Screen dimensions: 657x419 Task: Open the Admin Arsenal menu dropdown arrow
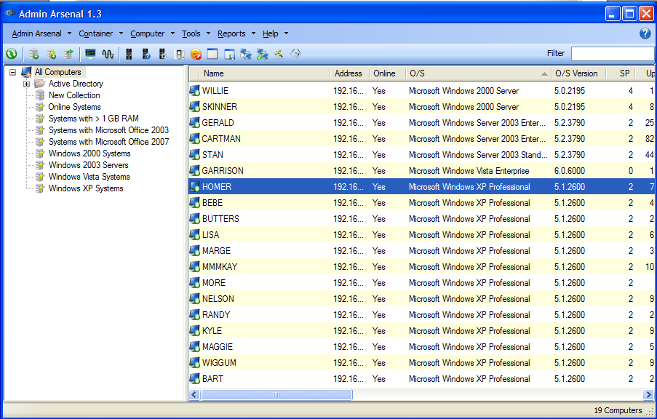click(70, 33)
